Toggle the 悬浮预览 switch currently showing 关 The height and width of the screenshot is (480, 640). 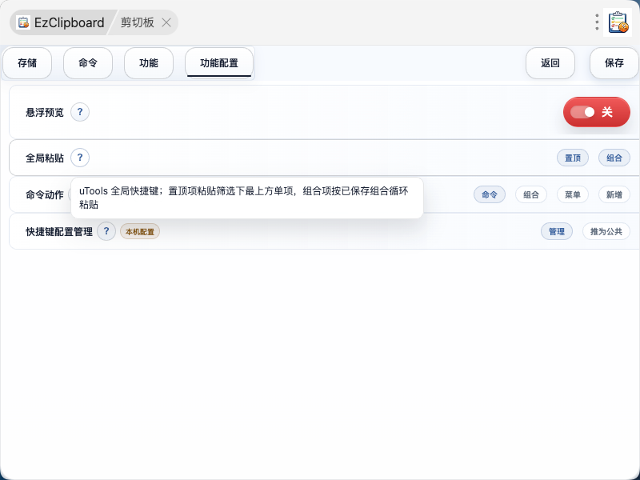click(596, 112)
